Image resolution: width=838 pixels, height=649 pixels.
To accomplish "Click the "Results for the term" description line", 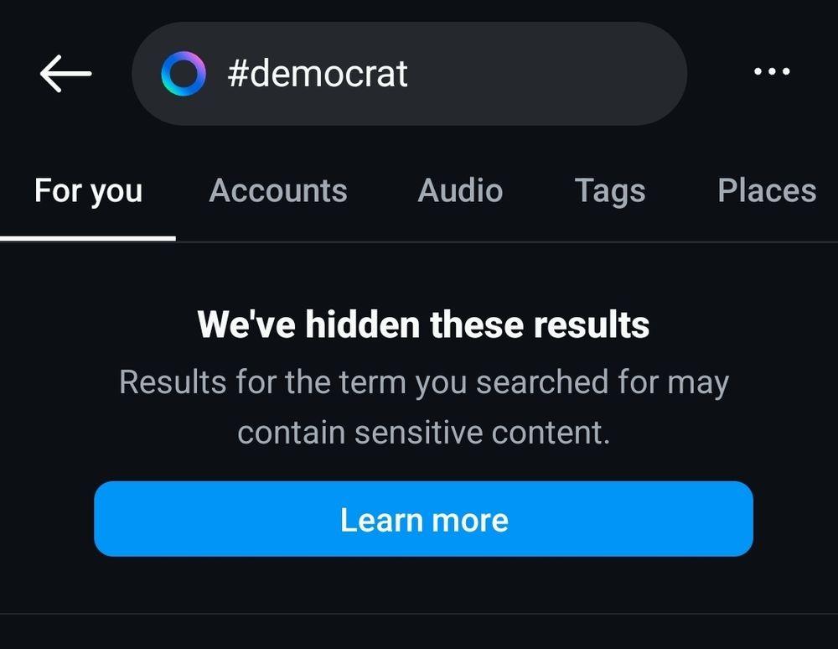I will coord(423,382).
